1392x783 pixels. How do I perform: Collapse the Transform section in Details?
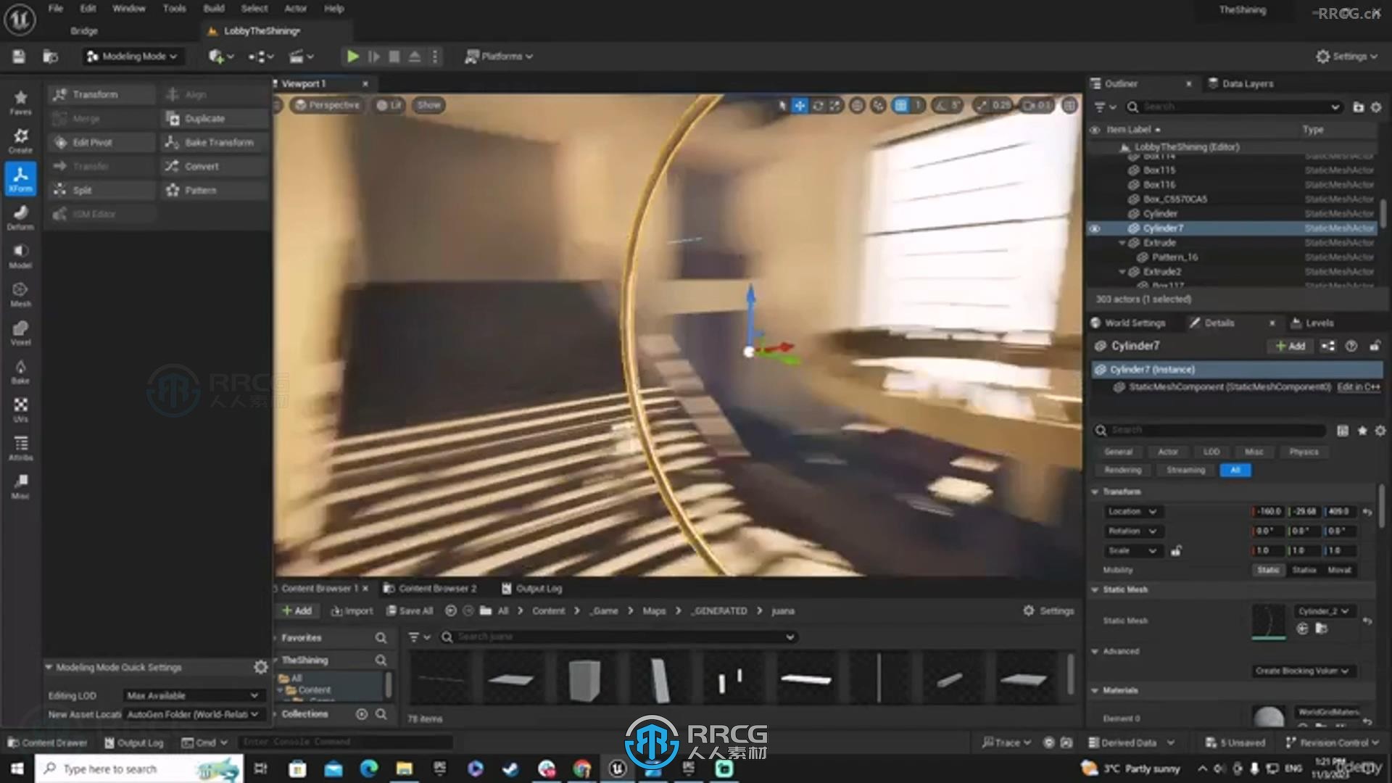click(1095, 492)
